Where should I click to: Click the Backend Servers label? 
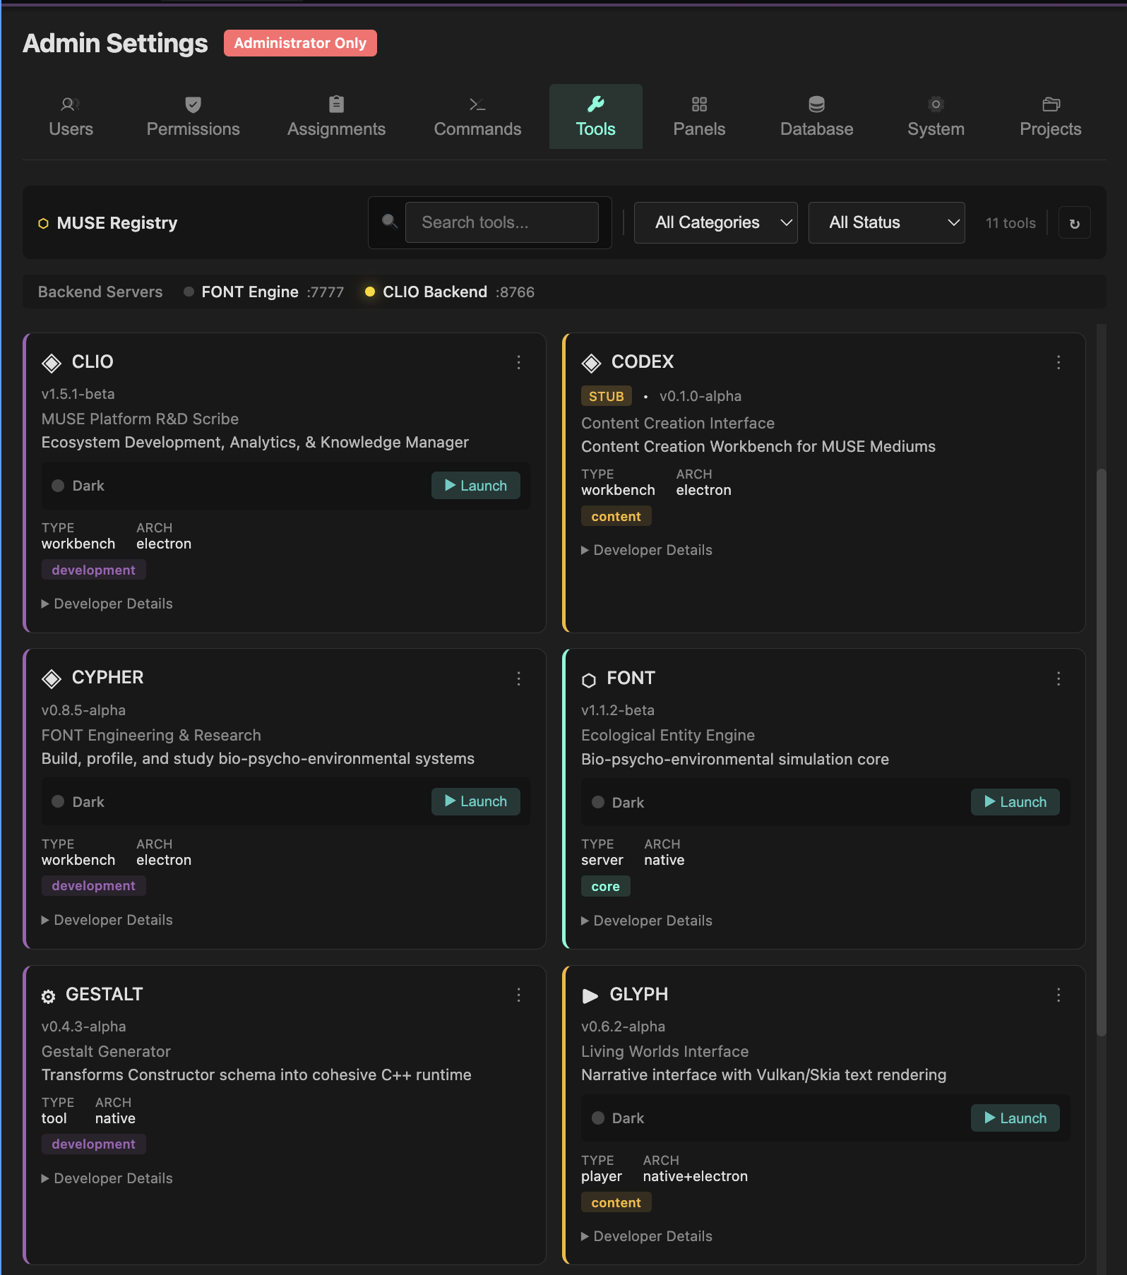coord(100,292)
